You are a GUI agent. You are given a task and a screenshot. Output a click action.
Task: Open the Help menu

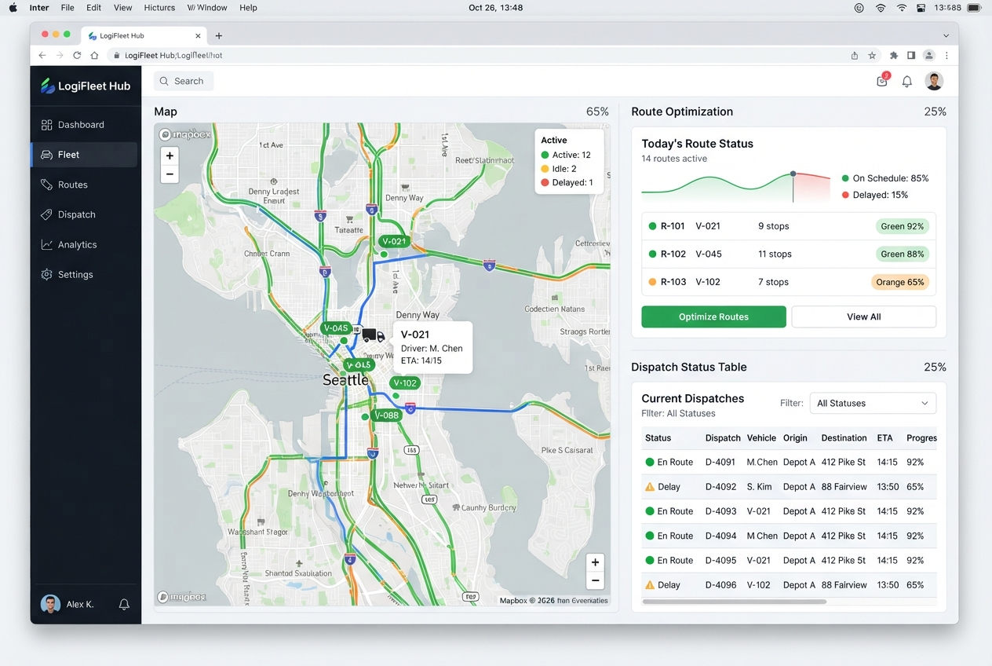point(248,8)
